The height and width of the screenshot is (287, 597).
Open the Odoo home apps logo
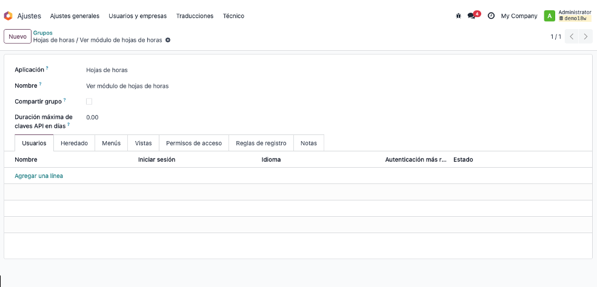pyautogui.click(x=8, y=16)
